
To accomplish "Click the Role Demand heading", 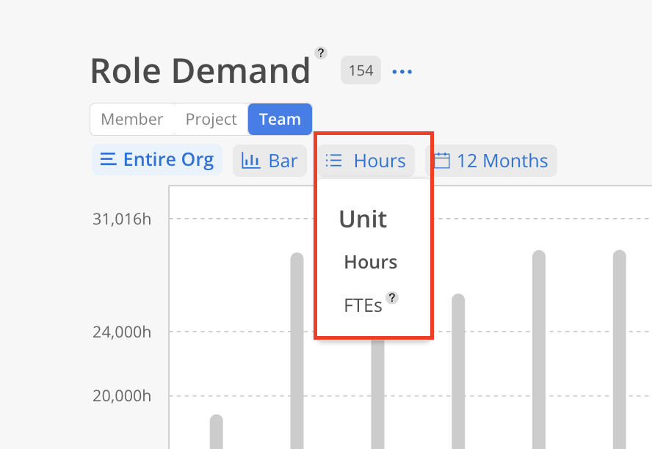I will (x=200, y=71).
